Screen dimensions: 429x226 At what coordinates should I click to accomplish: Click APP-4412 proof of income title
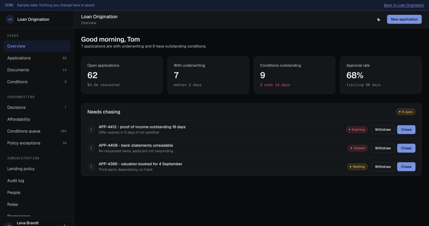coord(142,127)
